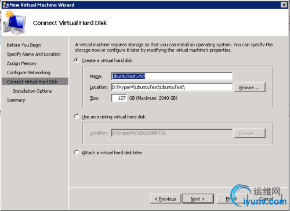Open Configure Networking step
290x211 pixels.
[x=28, y=72]
